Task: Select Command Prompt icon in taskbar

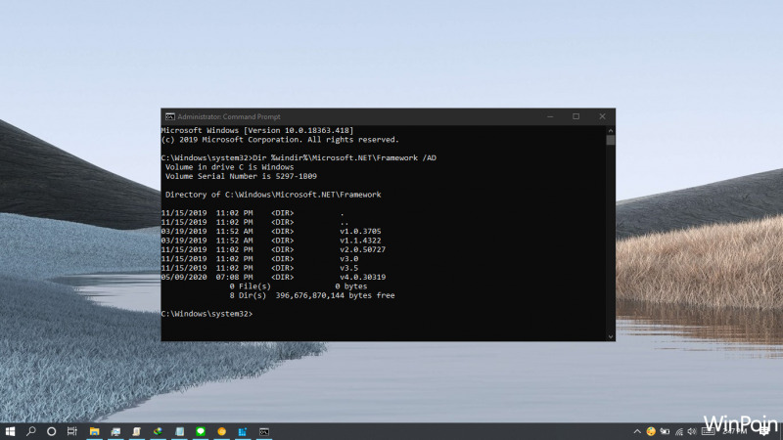Action: tap(264, 431)
